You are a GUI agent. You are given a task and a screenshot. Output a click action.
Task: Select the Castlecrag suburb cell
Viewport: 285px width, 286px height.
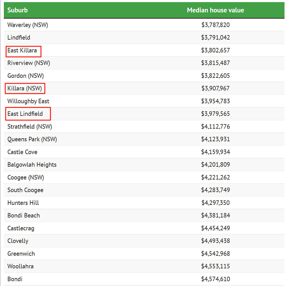click(21, 228)
